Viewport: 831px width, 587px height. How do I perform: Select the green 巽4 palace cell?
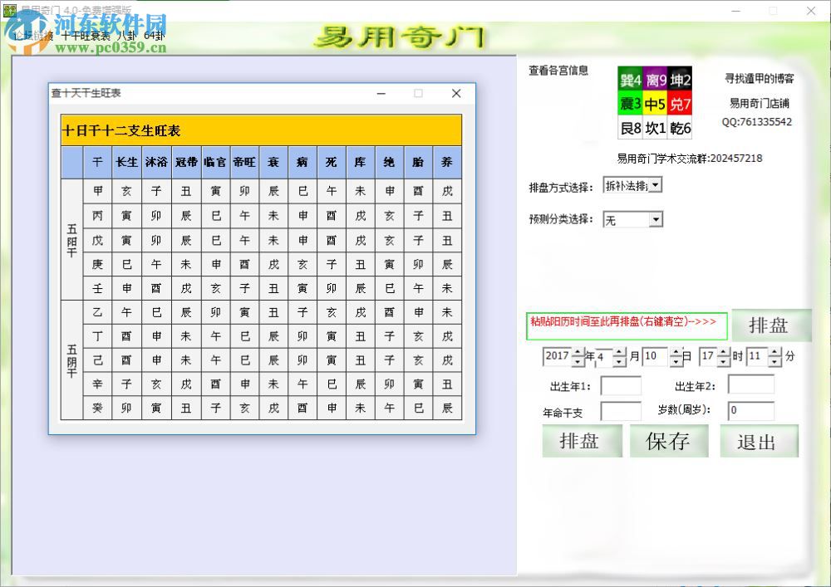point(628,81)
